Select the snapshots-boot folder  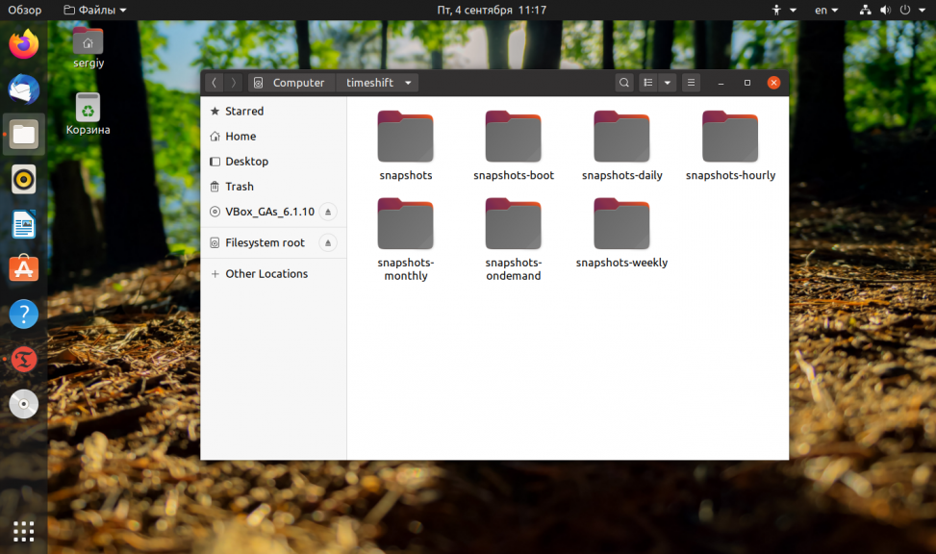[x=514, y=145]
